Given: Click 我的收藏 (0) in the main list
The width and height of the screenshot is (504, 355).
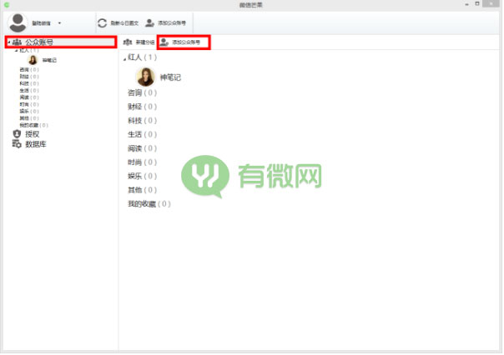Looking at the screenshot, I should [x=149, y=204].
